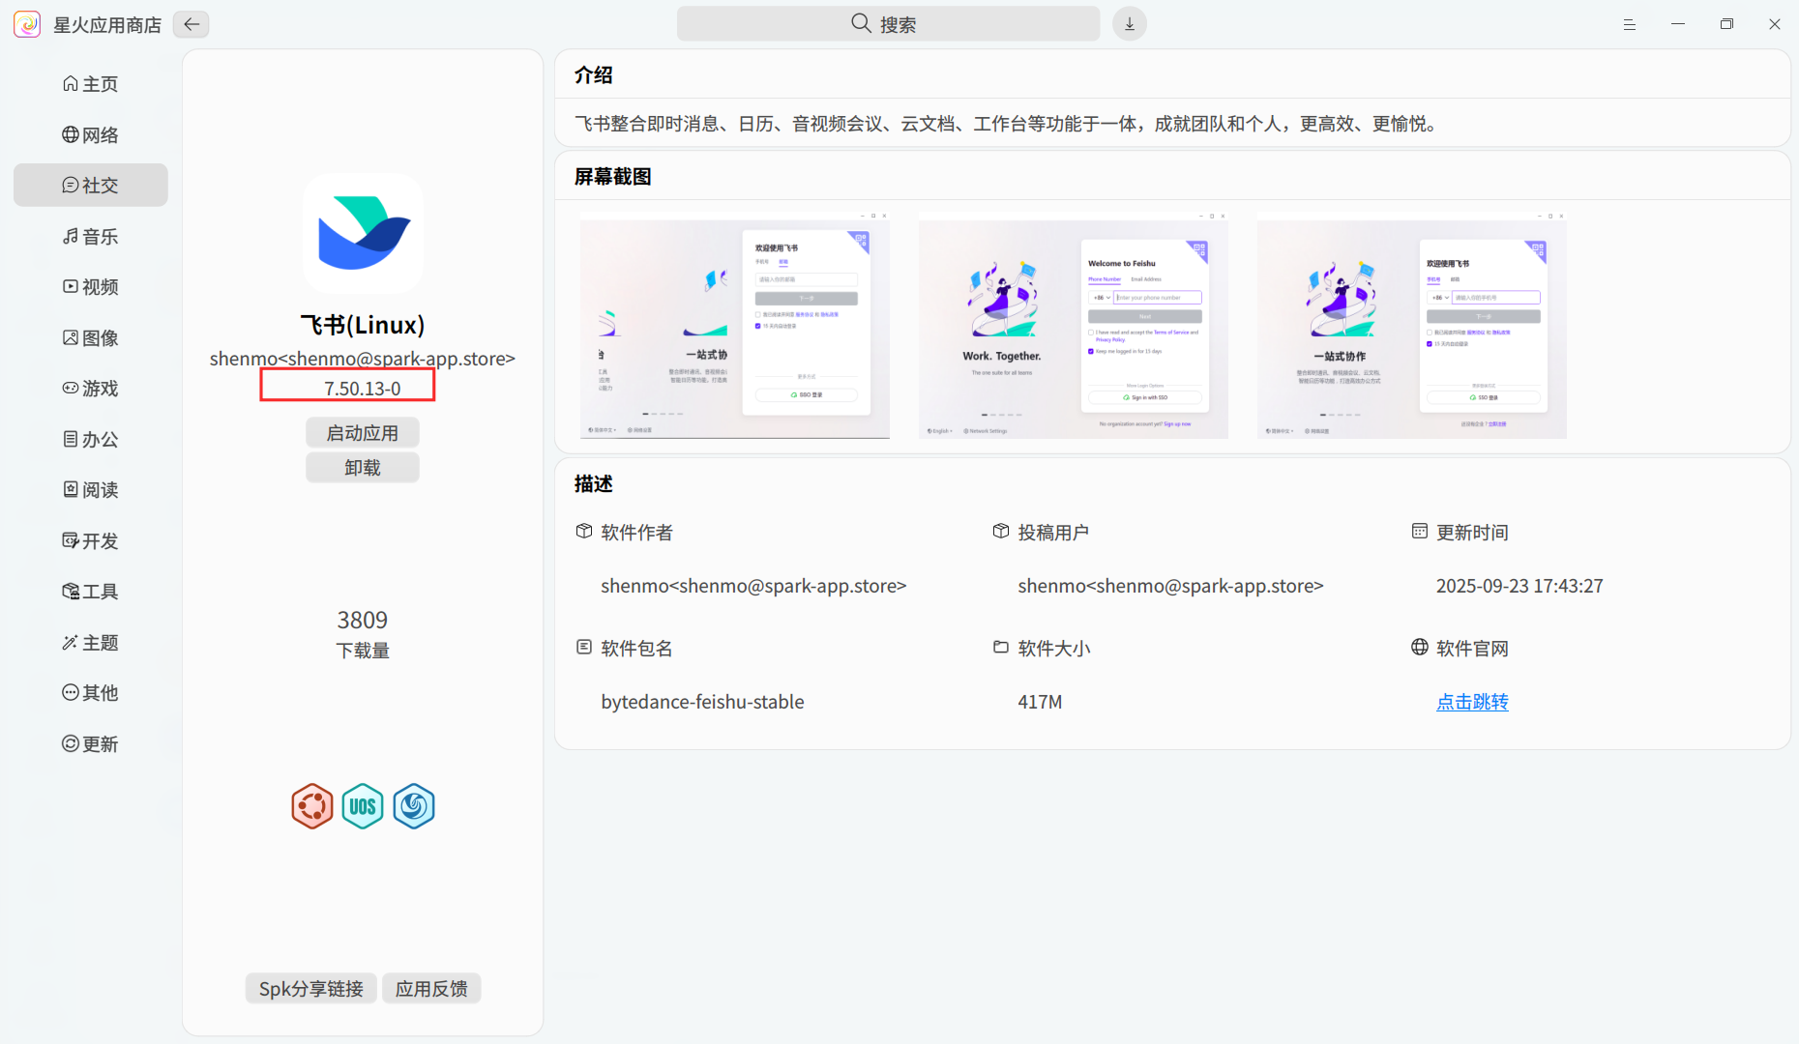Viewport: 1799px width, 1044px height.
Task: Click the package name bytedance-feishu-stable
Action: point(702,702)
